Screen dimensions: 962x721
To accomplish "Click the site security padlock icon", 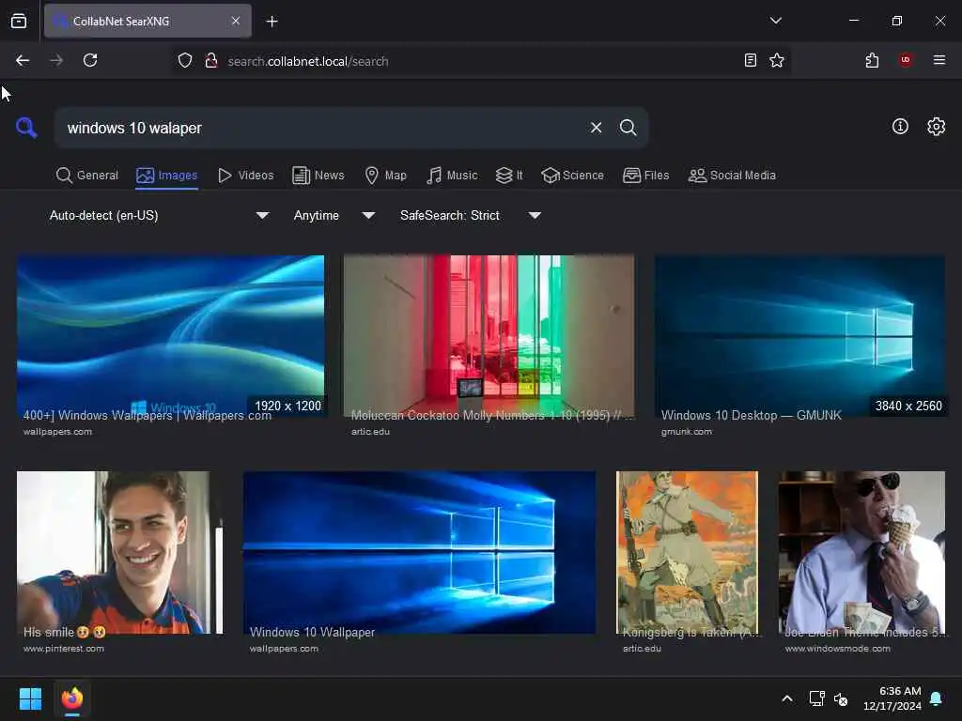I will pyautogui.click(x=211, y=61).
